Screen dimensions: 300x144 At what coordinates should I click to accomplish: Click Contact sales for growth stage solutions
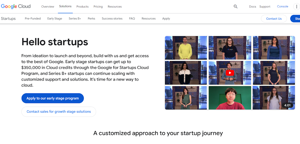pyautogui.click(x=59, y=112)
